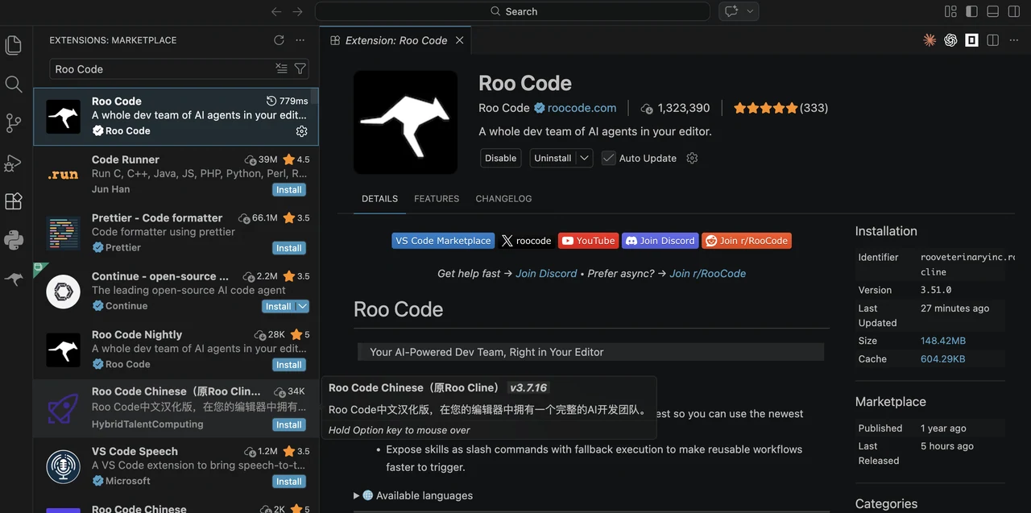Open the roocode.com publisher link
This screenshot has height=513, width=1031.
(582, 108)
